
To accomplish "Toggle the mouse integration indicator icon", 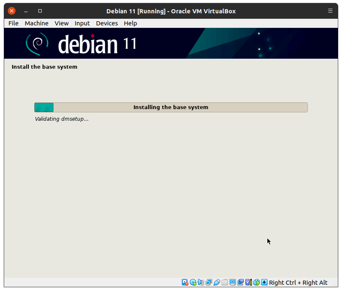I will pos(256,282).
